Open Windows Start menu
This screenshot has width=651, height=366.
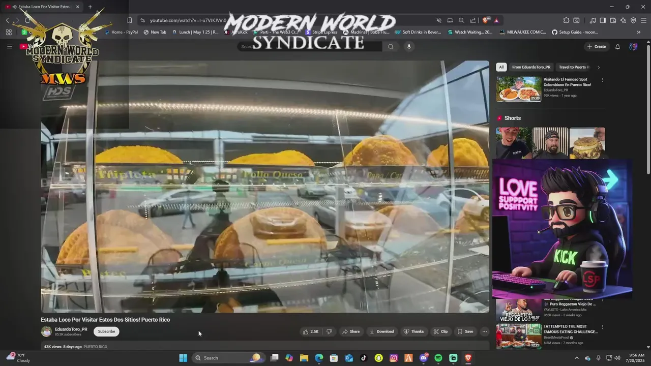tap(183, 358)
